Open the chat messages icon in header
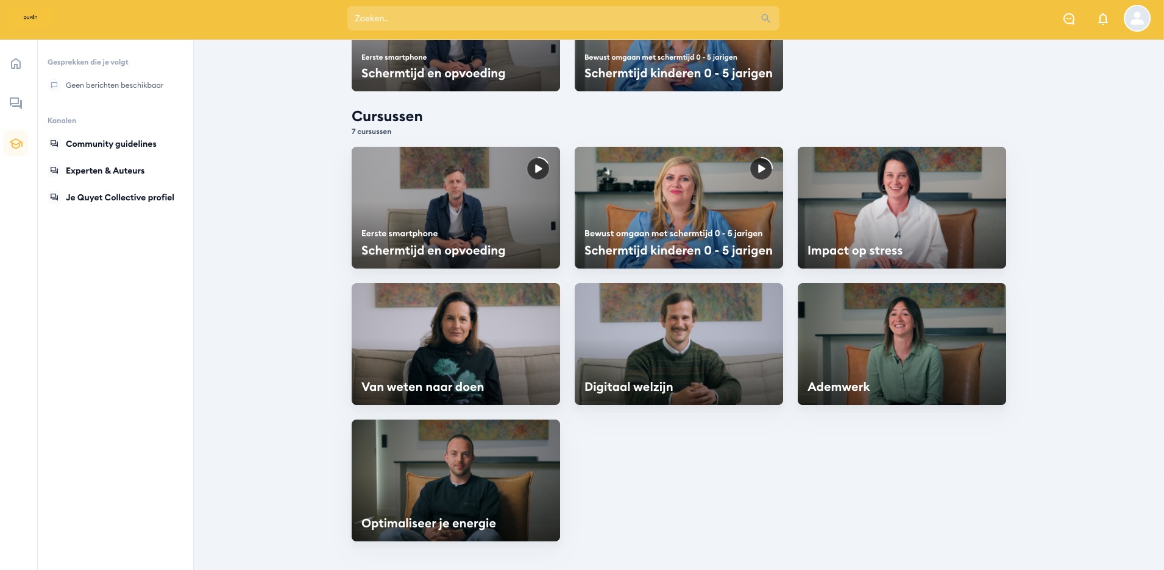1164x570 pixels. [x=1069, y=19]
